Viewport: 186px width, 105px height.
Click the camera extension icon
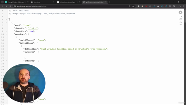158,6
